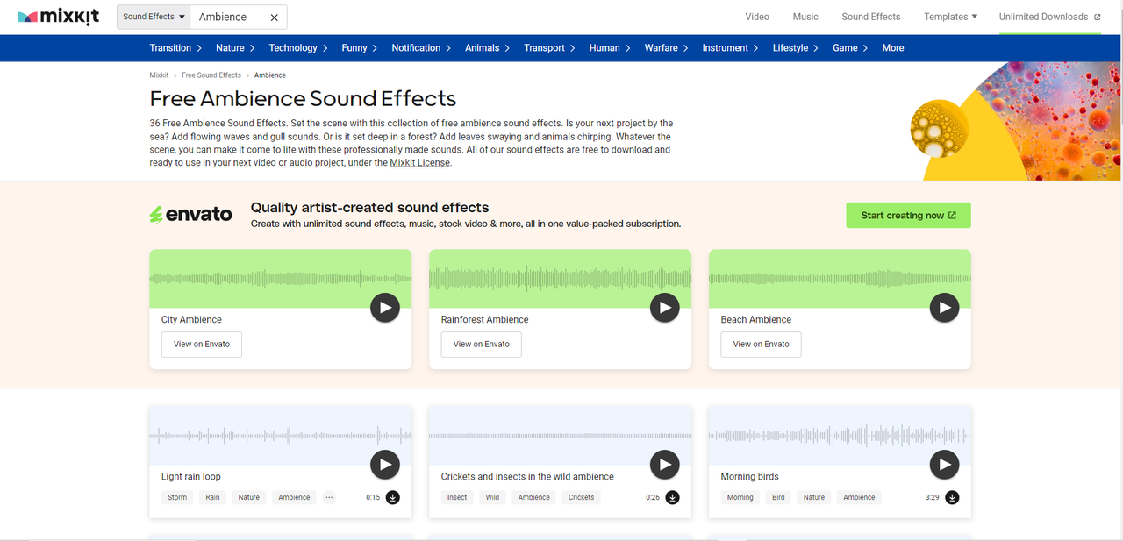The width and height of the screenshot is (1123, 541).
Task: Select the Wild tag
Action: [492, 497]
